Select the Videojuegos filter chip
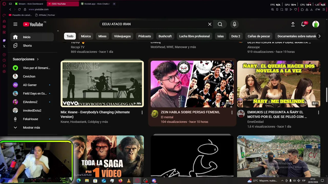Image resolution: width=328 pixels, height=184 pixels. [122, 36]
